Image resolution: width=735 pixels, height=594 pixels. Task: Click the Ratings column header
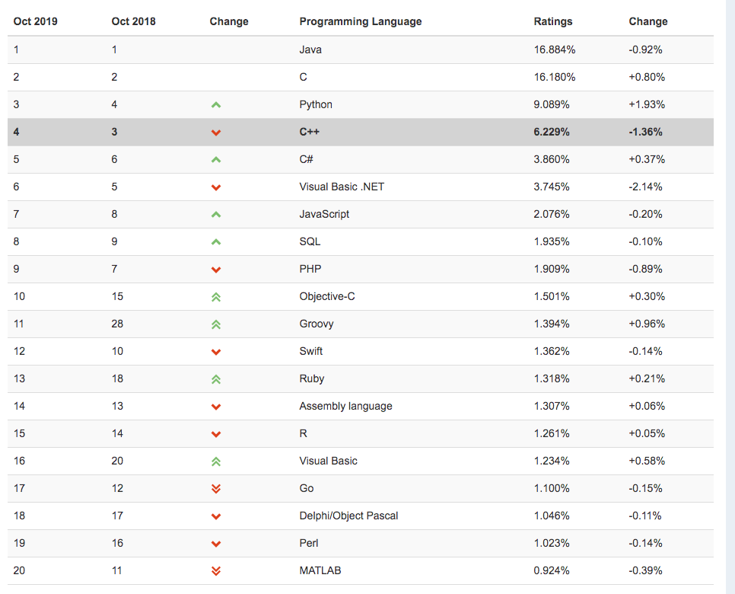tap(553, 21)
